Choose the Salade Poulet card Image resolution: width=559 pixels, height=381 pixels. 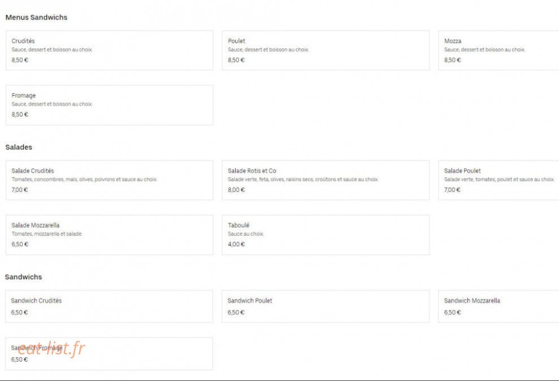point(499,180)
